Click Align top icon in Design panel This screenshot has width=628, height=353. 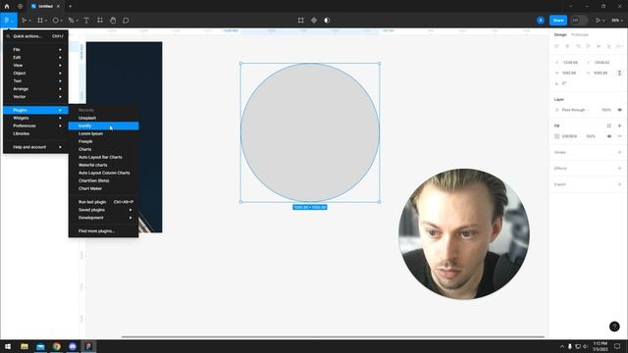[x=588, y=46]
